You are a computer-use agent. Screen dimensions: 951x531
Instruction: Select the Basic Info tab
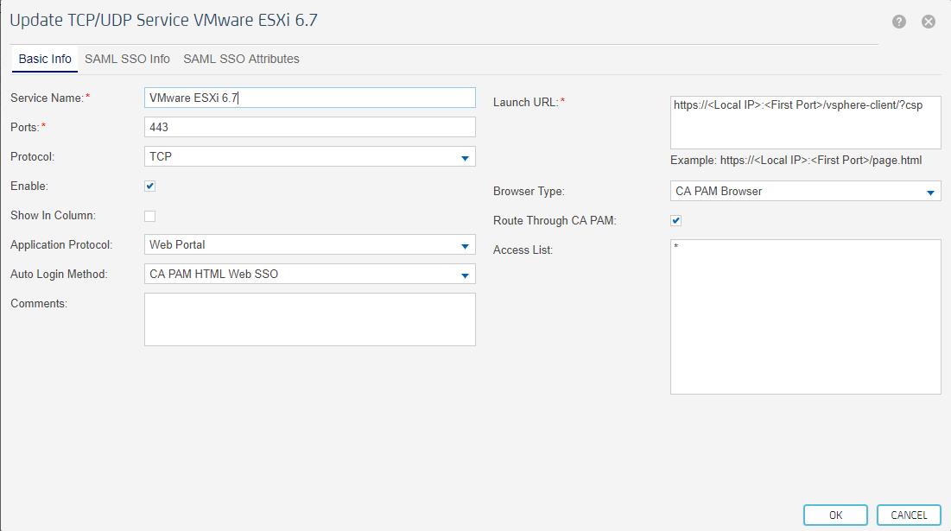[44, 59]
